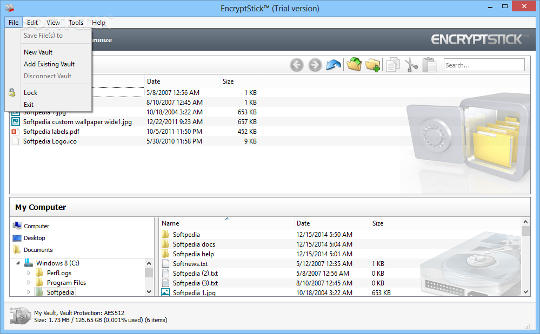Click file list scrollbar down arrow
The height and width of the screenshot is (334, 540).
pyautogui.click(x=525, y=292)
